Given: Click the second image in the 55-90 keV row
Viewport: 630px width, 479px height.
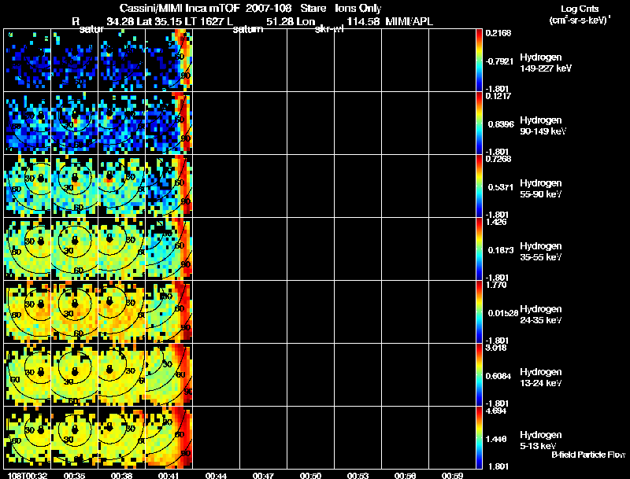Looking at the screenshot, I should coord(75,186).
